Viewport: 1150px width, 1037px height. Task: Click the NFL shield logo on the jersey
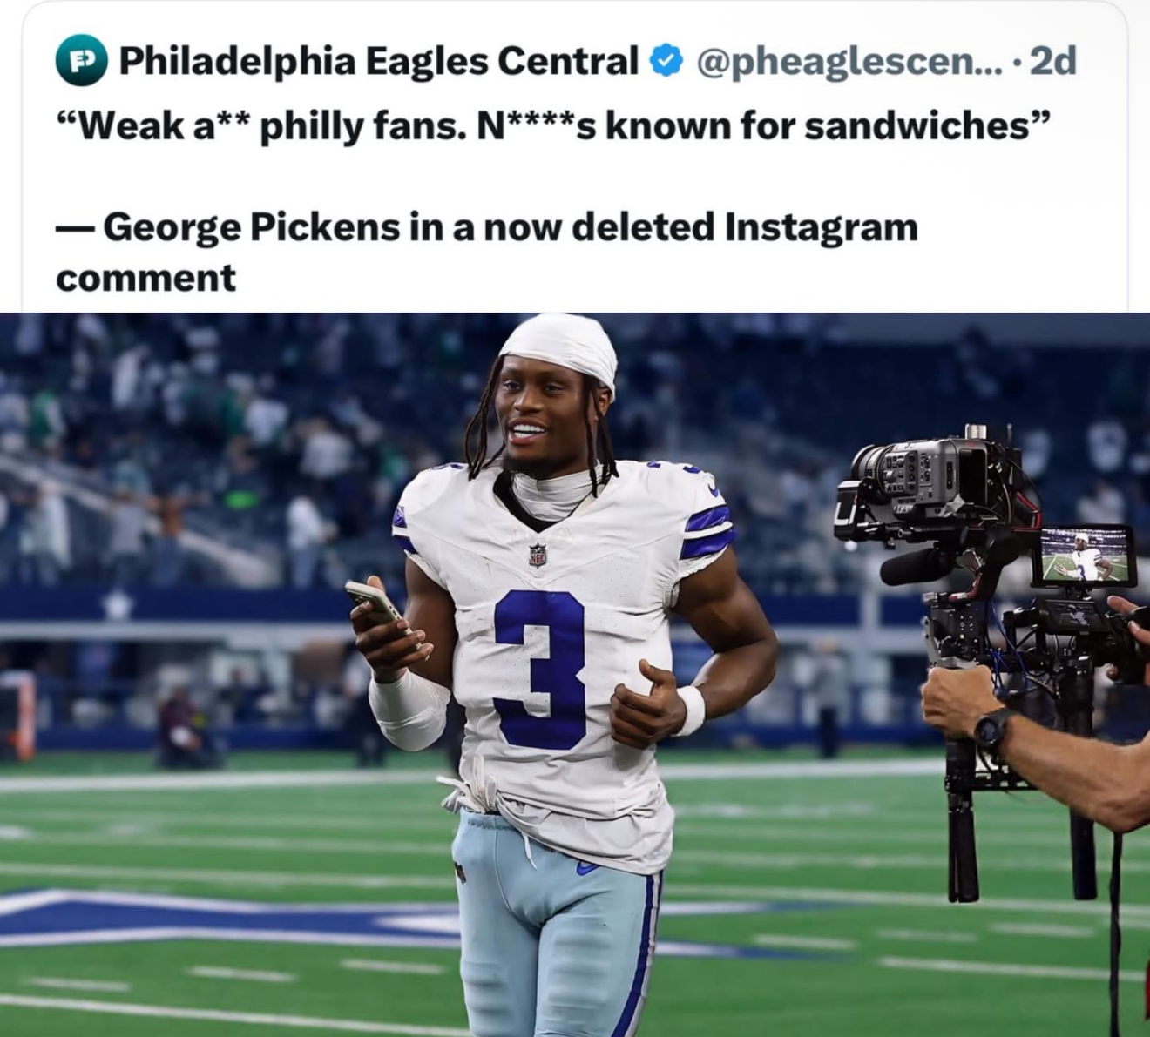coord(538,555)
